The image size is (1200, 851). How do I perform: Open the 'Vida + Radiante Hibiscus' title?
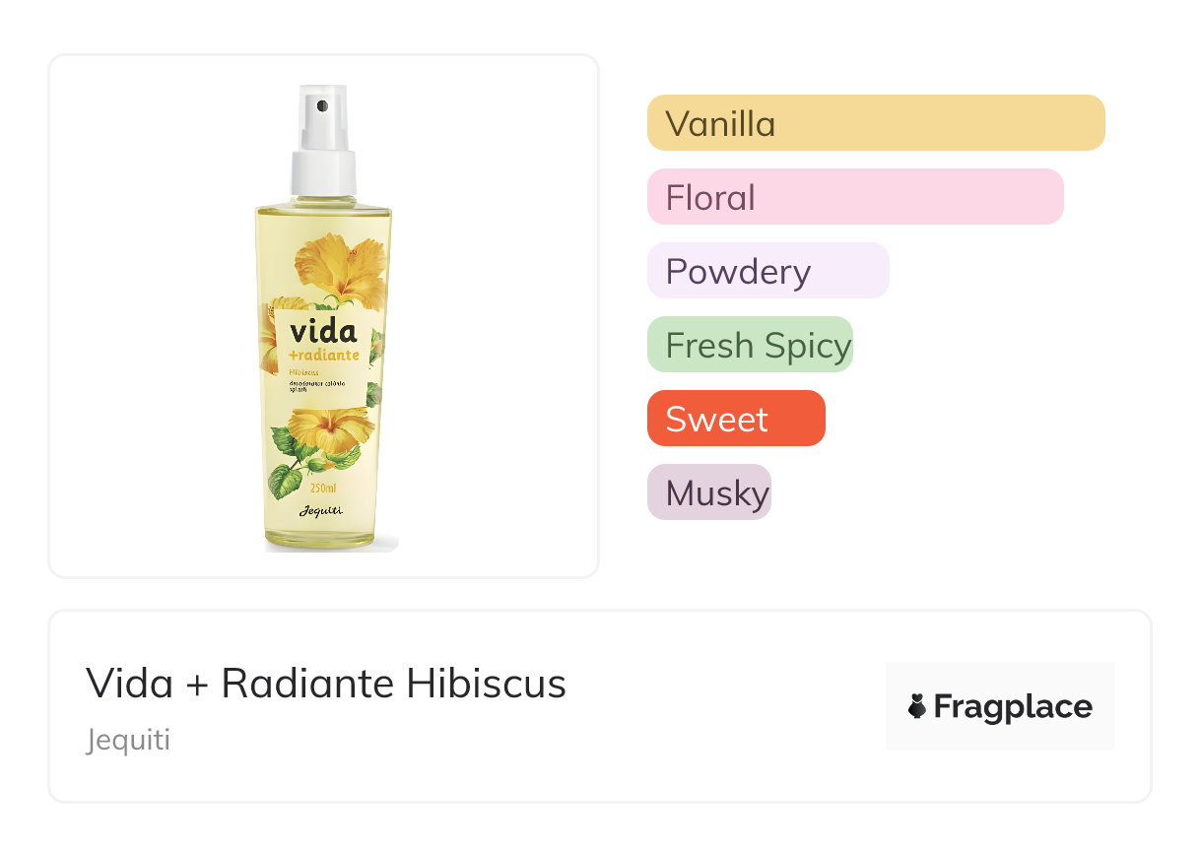tap(325, 683)
